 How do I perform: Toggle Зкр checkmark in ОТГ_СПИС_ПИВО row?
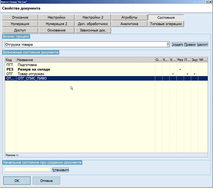[x=195, y=78]
